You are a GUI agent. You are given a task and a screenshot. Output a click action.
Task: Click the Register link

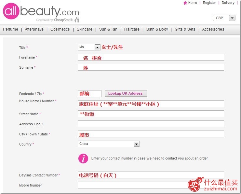point(209,3)
